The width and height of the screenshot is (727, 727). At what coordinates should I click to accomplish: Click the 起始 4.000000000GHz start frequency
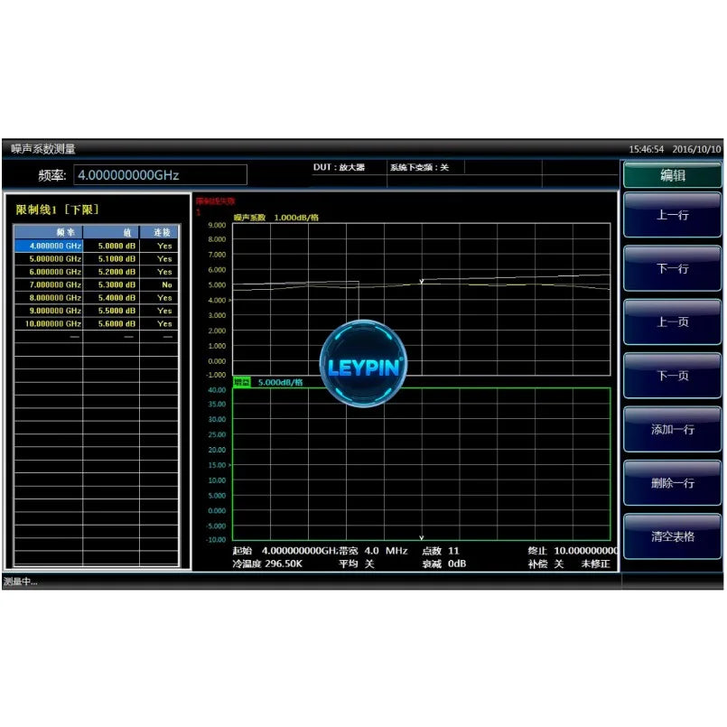point(285,551)
